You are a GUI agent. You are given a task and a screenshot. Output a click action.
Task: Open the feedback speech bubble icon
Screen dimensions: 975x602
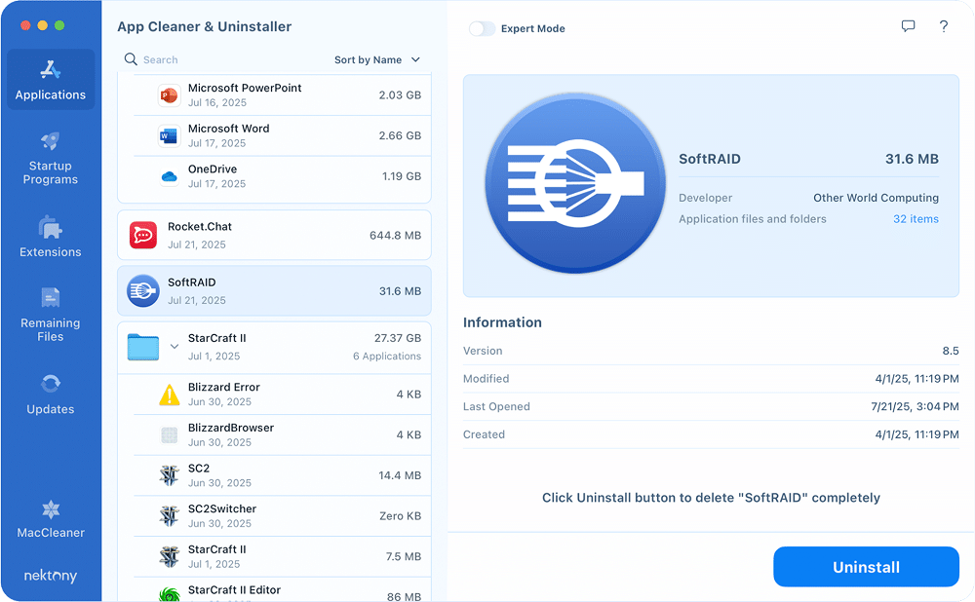pos(909,26)
